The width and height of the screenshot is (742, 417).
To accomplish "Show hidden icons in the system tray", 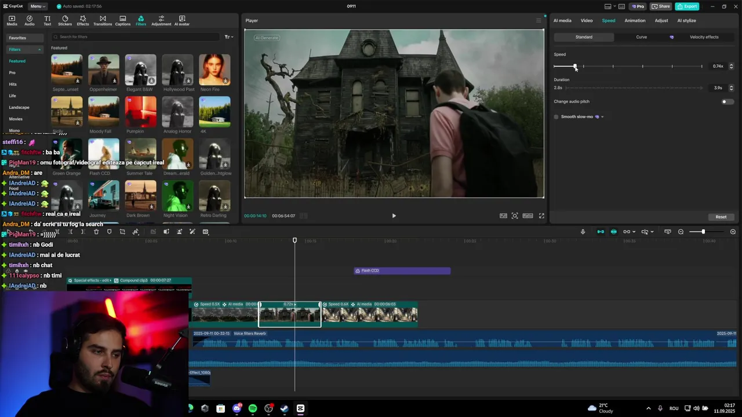I will (648, 408).
